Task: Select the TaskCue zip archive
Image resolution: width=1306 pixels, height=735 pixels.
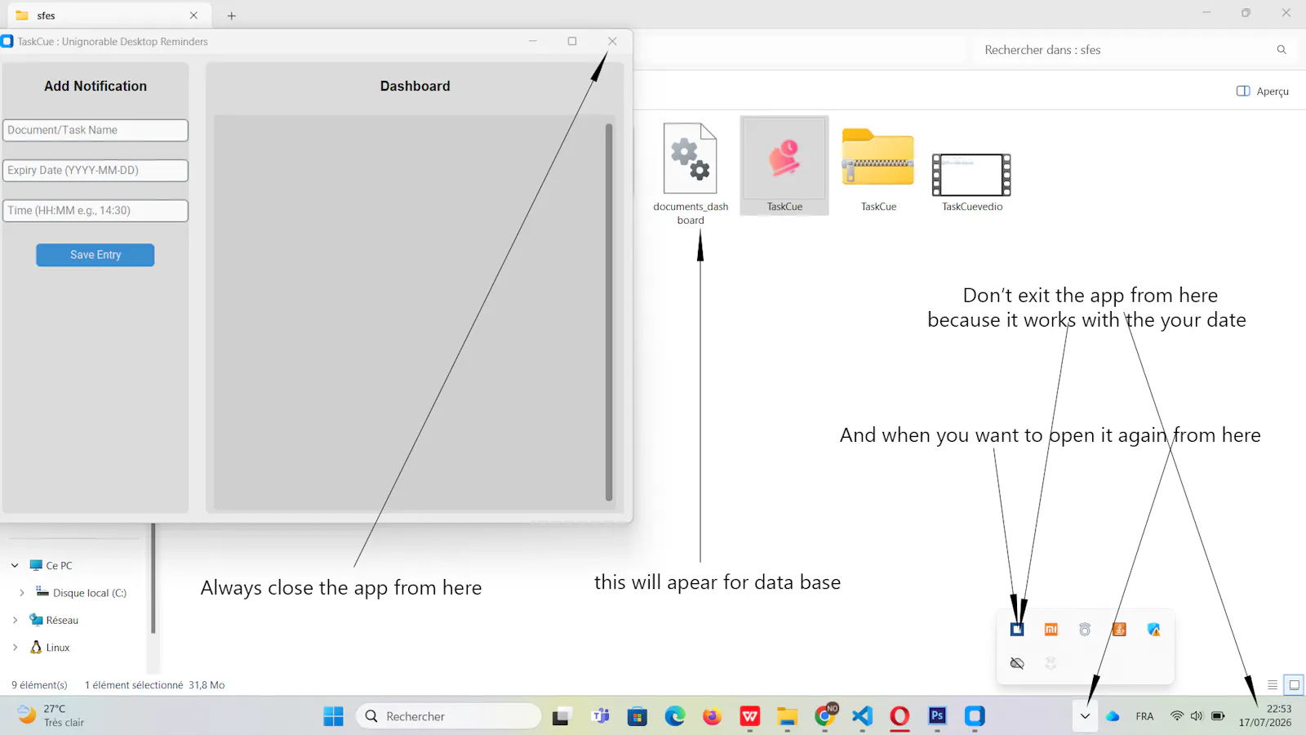Action: [x=878, y=170]
